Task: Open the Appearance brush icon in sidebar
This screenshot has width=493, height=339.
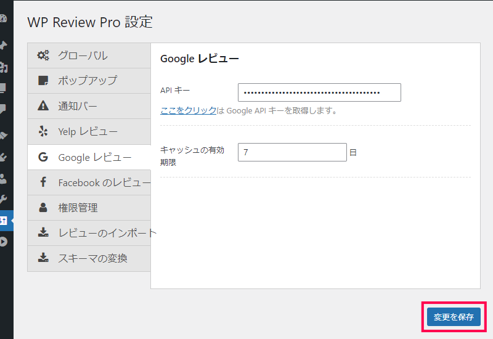Action: [3, 135]
